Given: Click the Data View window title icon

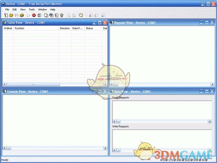Looking at the screenshot, I should point(112,91).
